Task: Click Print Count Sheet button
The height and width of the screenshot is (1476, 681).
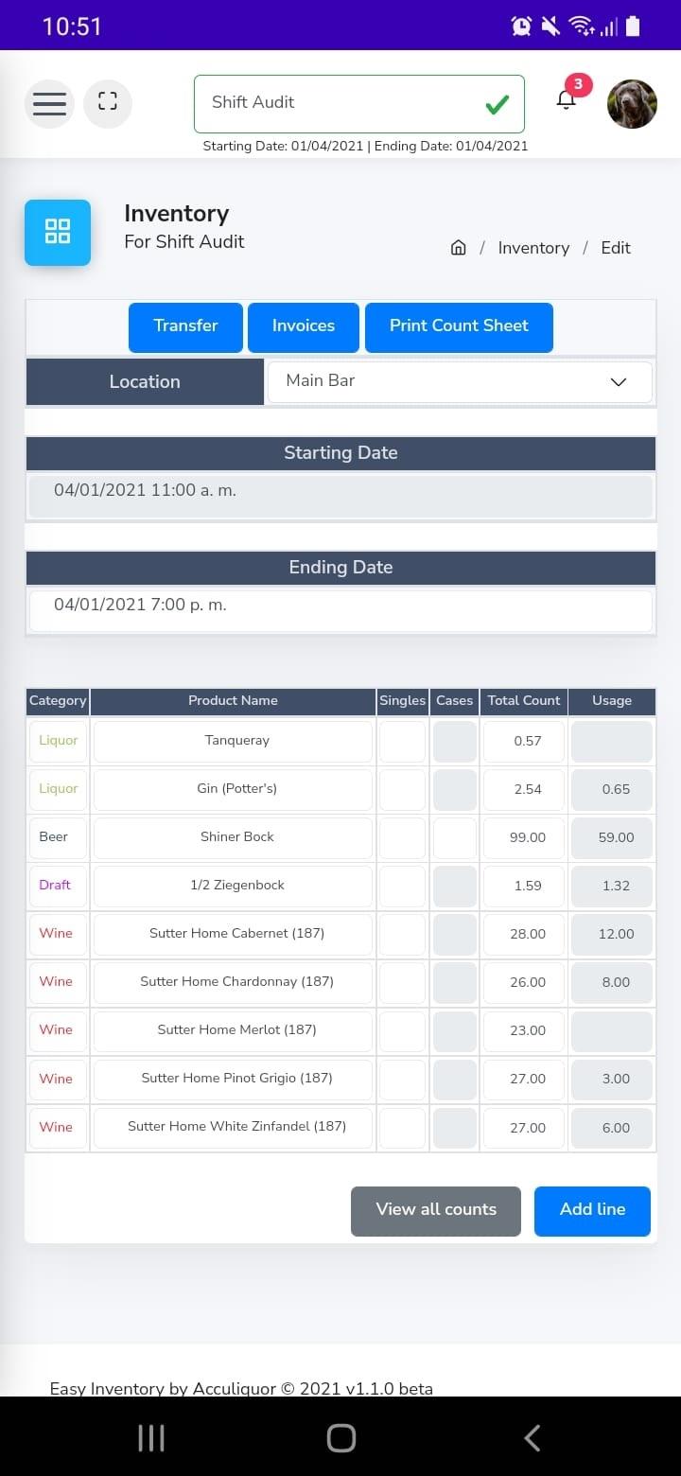Action: [459, 327]
